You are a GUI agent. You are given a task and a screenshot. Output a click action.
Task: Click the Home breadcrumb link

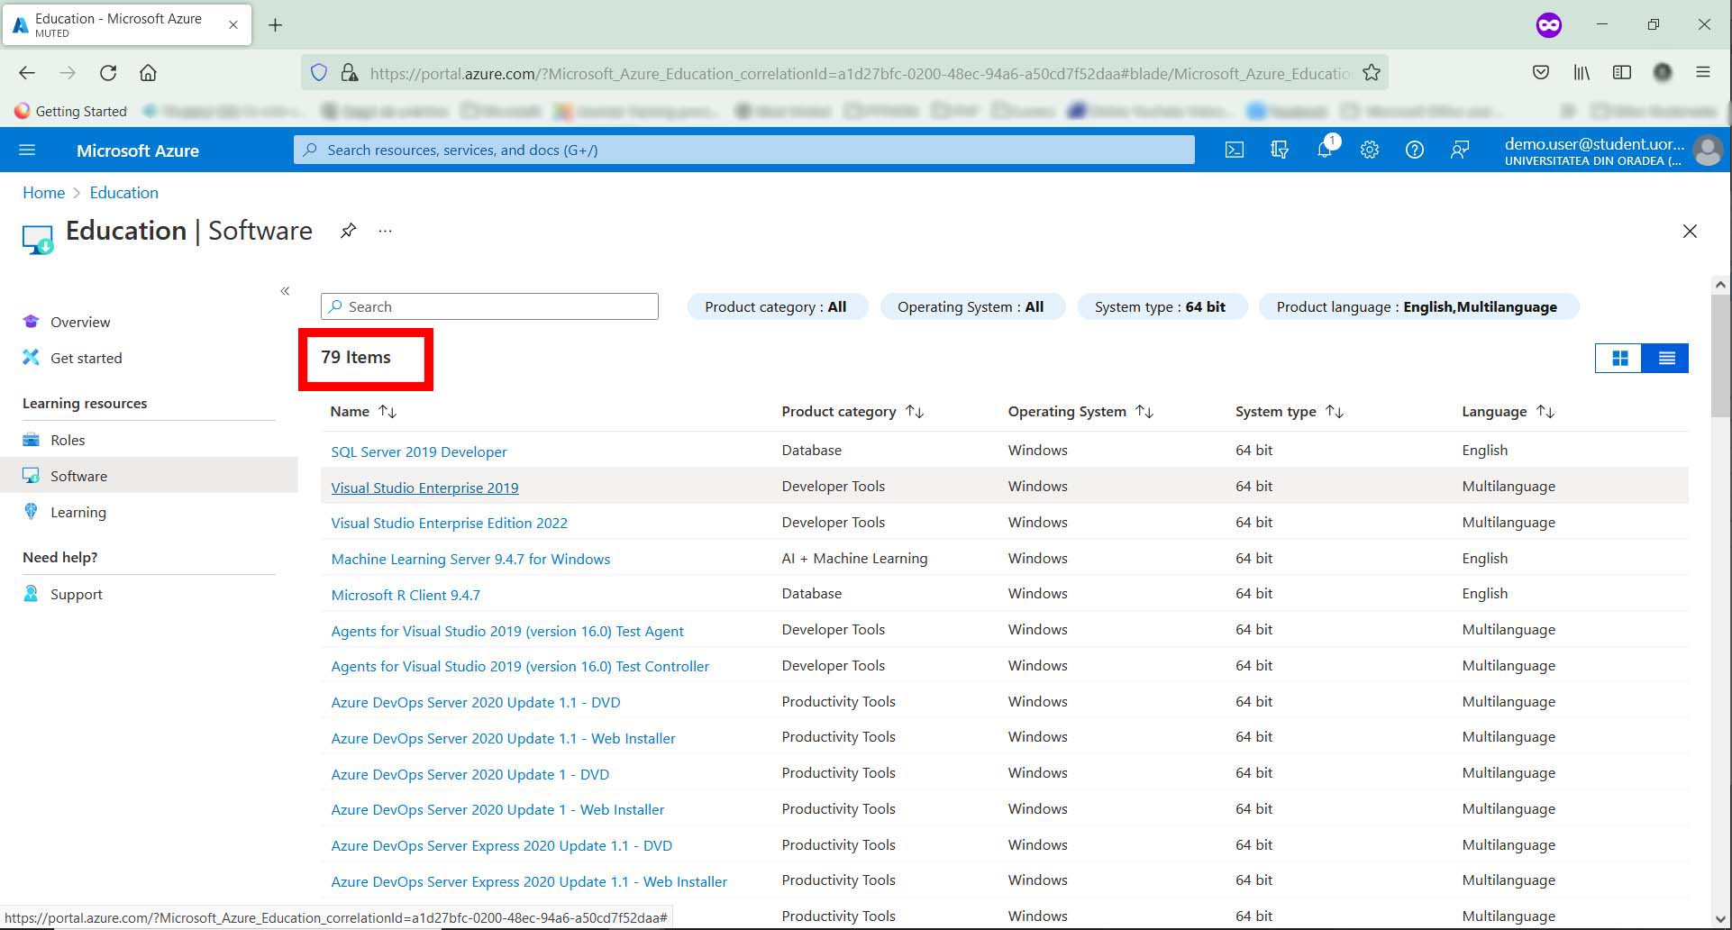[x=43, y=193]
